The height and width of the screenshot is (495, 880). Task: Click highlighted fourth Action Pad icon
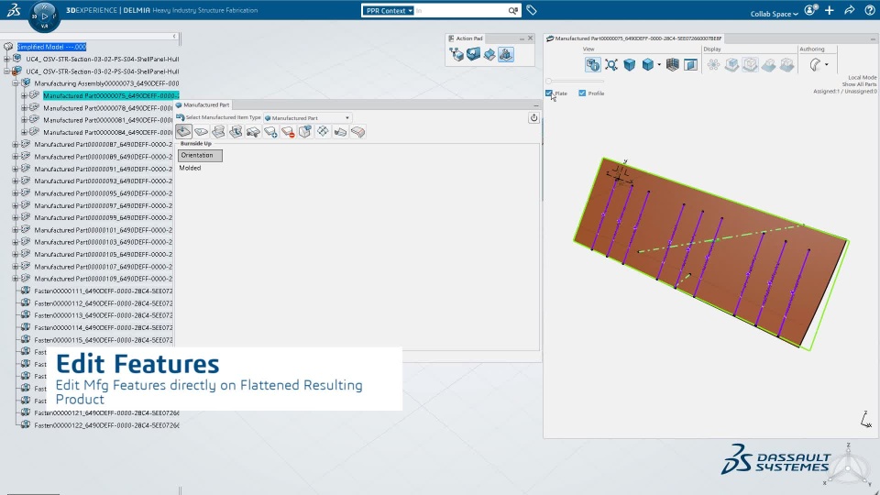coord(506,54)
